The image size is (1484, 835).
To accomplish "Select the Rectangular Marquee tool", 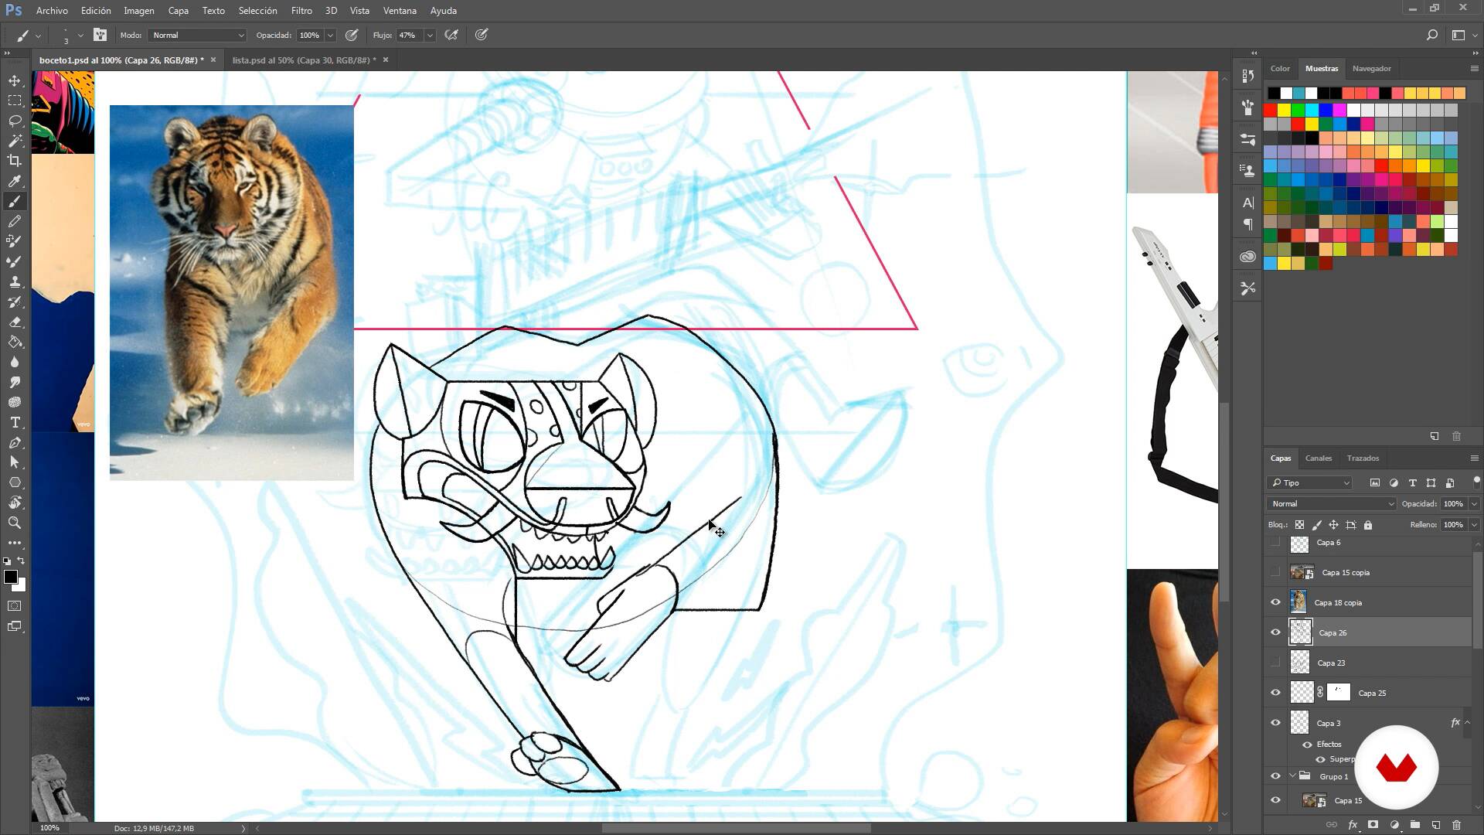I will click(x=15, y=101).
